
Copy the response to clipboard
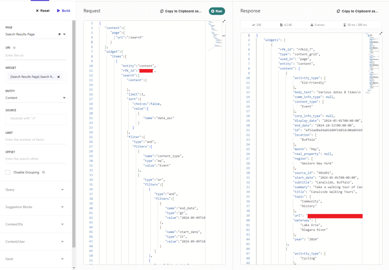pyautogui.click(x=357, y=11)
